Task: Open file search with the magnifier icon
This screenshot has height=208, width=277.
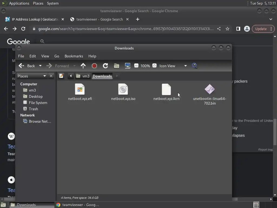Action: pos(194,66)
